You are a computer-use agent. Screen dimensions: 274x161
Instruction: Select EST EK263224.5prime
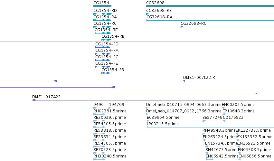click(x=220, y=137)
